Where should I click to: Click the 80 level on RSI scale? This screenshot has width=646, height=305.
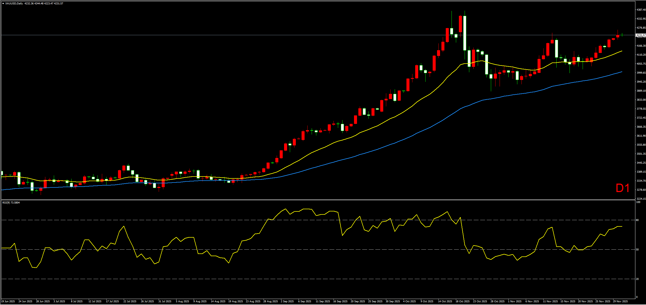click(637, 220)
